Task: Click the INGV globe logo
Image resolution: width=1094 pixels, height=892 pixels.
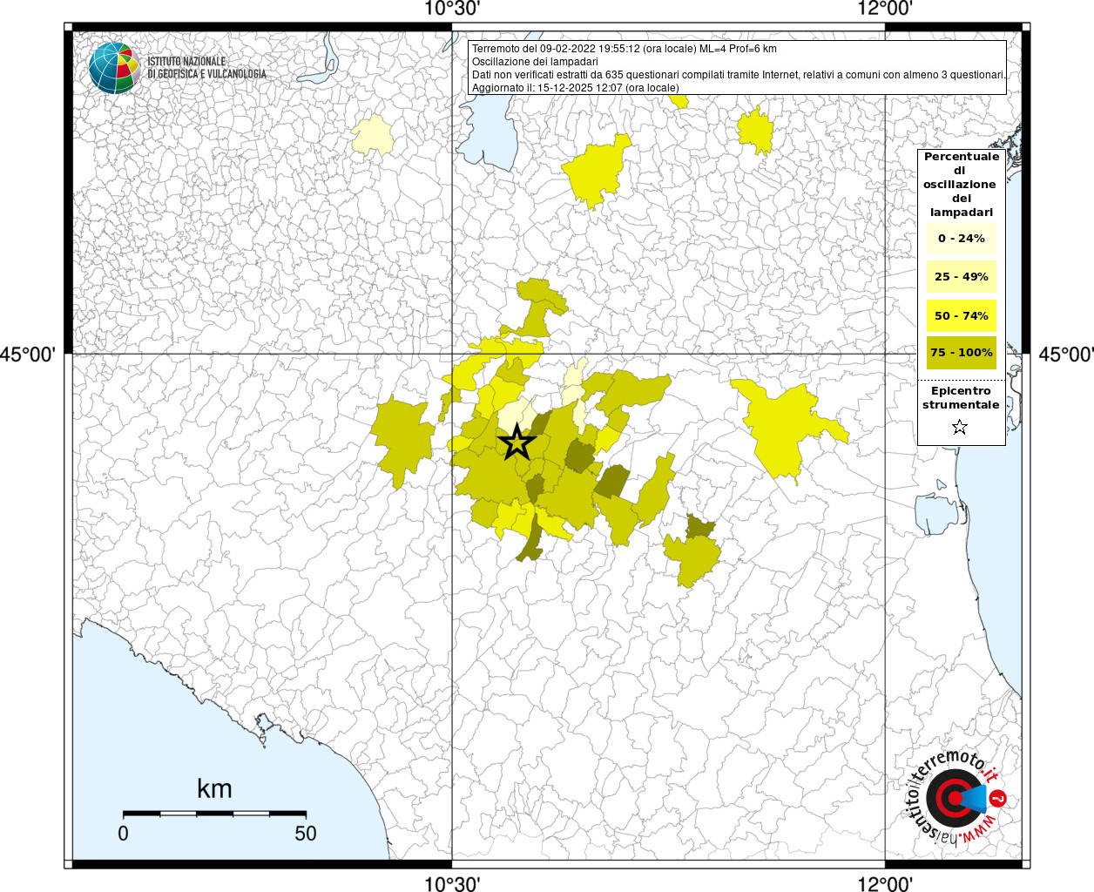Action: pyautogui.click(x=114, y=68)
